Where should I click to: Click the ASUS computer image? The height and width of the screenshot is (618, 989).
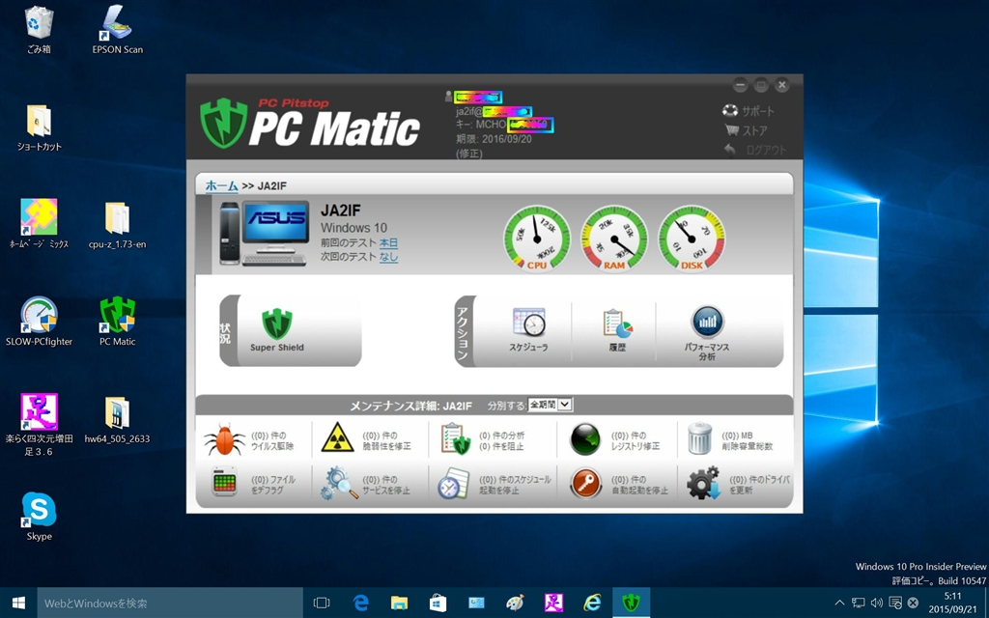(265, 234)
